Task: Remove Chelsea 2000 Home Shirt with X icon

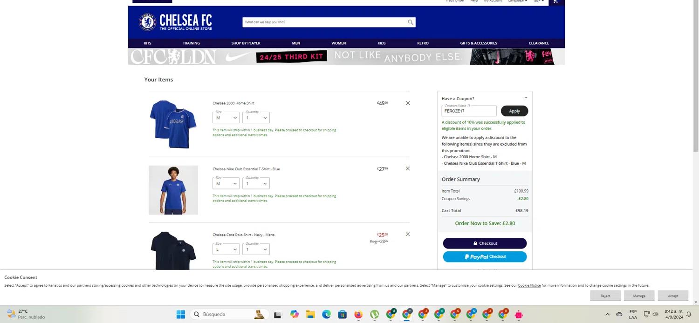Action: click(408, 103)
